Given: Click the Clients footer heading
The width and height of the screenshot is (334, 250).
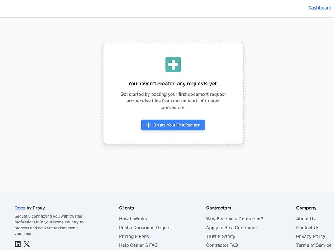Looking at the screenshot, I should (127, 207).
